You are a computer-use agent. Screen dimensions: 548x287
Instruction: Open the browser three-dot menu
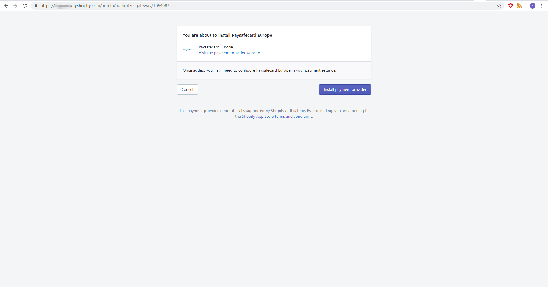tap(542, 6)
